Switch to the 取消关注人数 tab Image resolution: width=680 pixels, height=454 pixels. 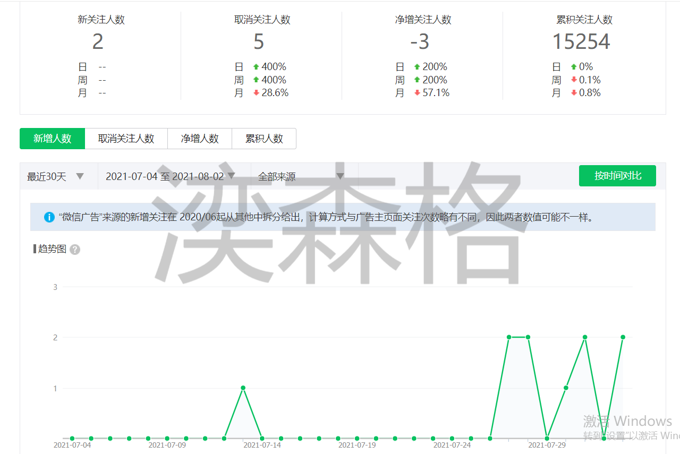click(126, 139)
